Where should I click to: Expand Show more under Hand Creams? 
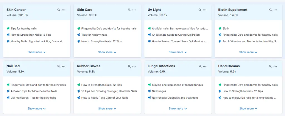pos(248,109)
